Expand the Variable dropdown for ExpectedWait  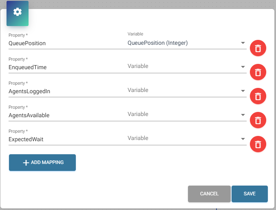point(186,138)
